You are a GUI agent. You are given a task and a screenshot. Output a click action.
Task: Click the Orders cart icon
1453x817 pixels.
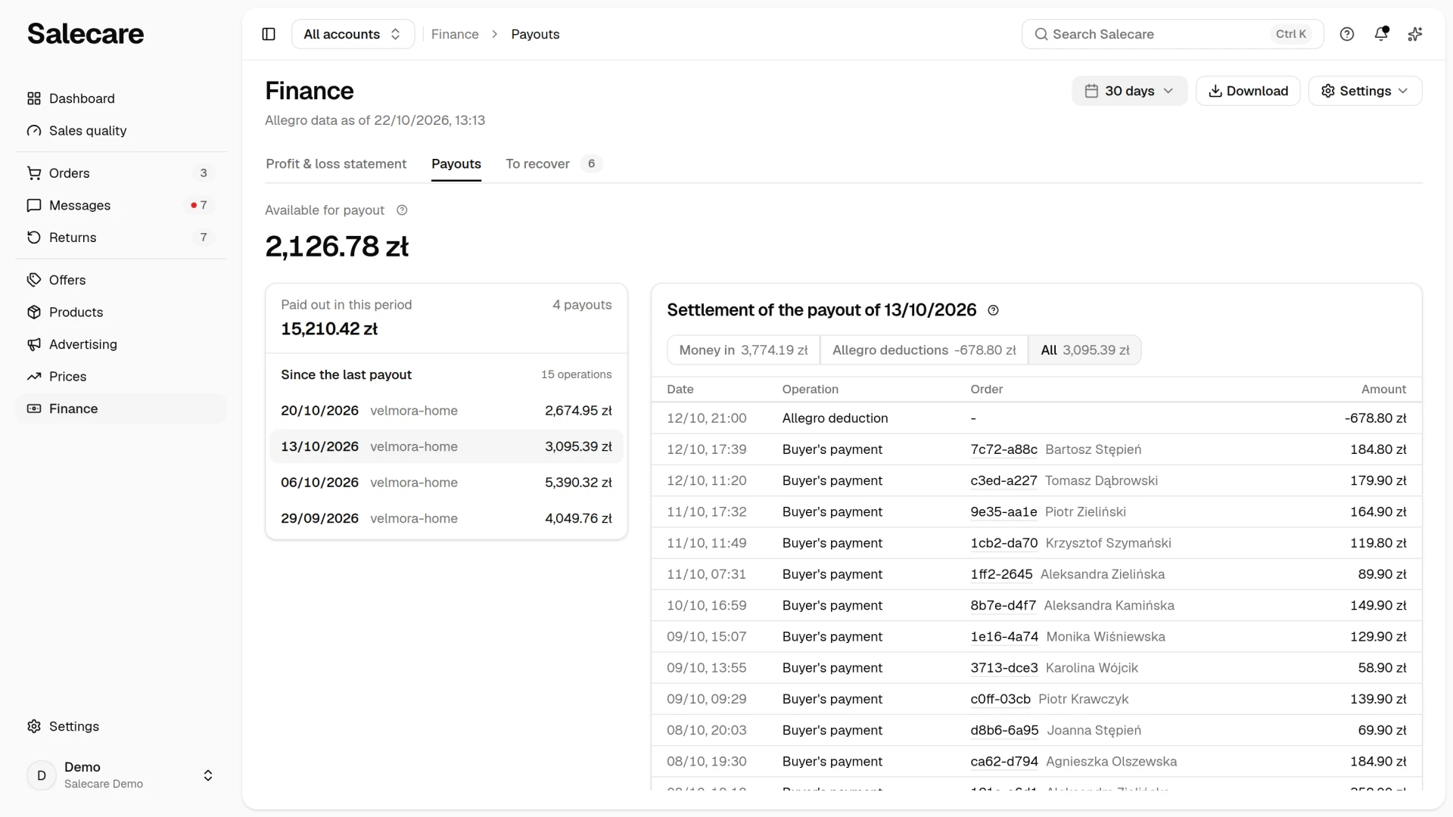tap(34, 173)
